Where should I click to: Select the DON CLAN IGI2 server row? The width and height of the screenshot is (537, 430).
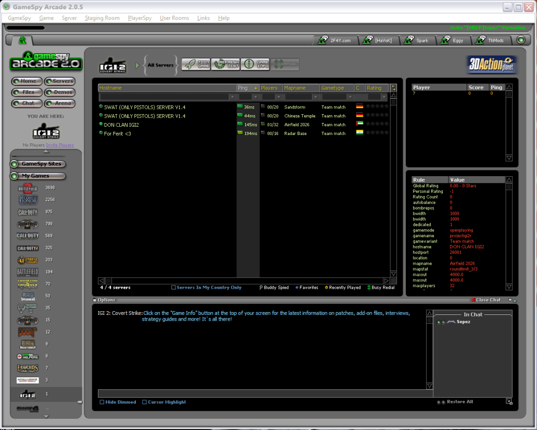[244, 125]
